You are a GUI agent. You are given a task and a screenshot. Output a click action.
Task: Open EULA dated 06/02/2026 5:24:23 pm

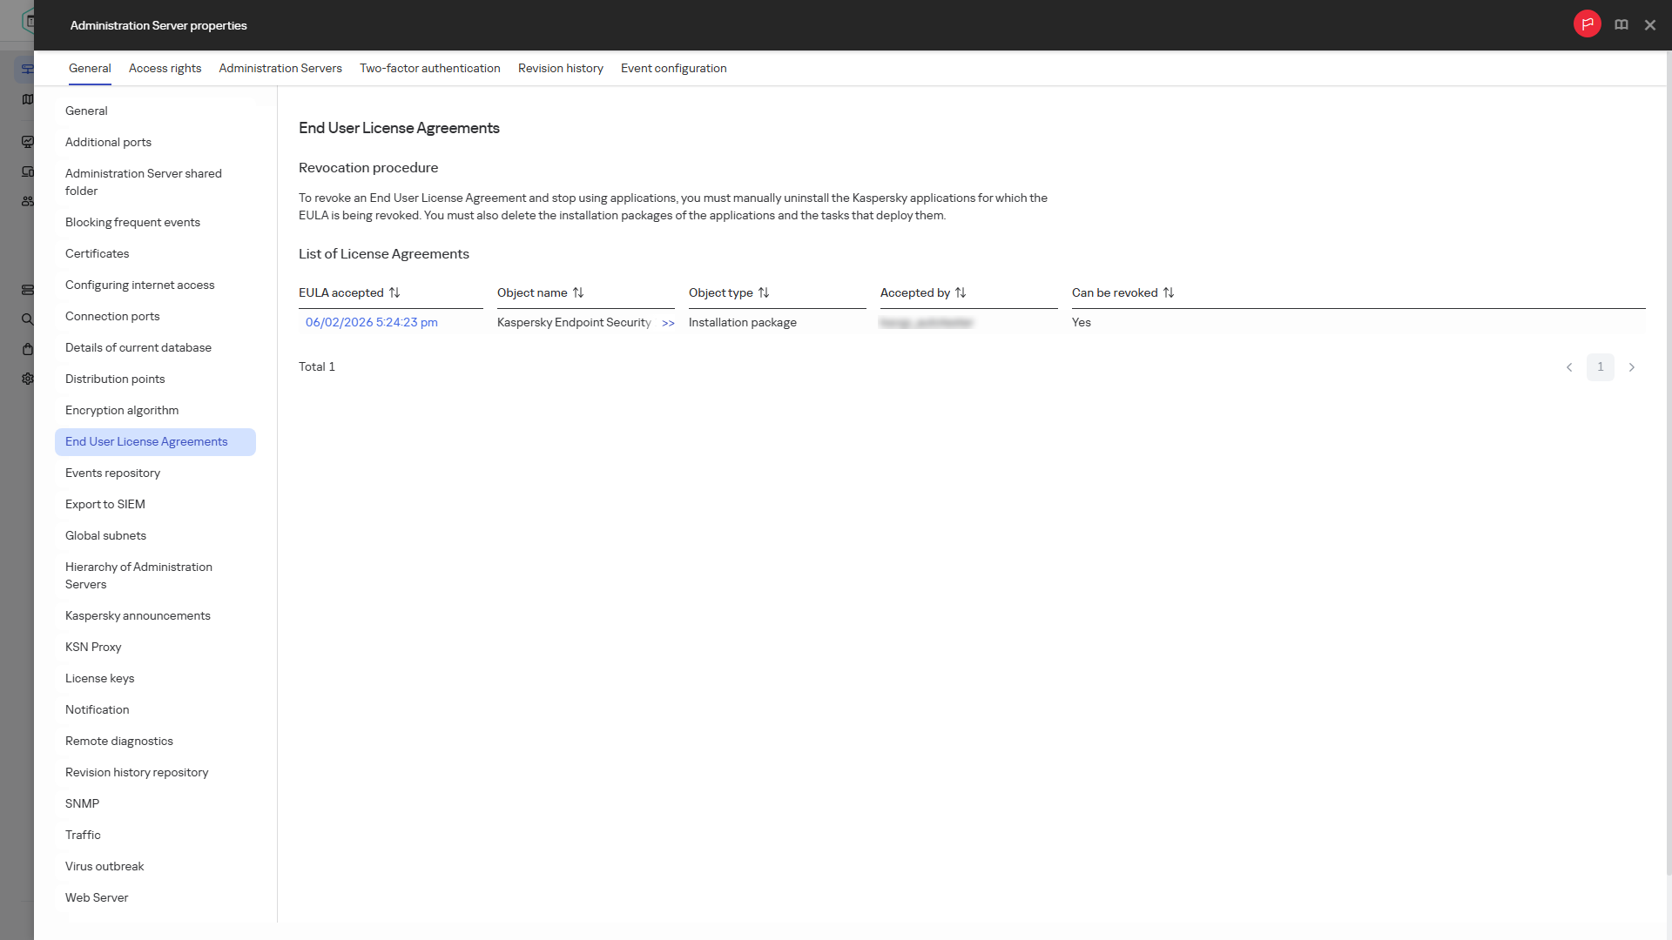click(x=372, y=322)
